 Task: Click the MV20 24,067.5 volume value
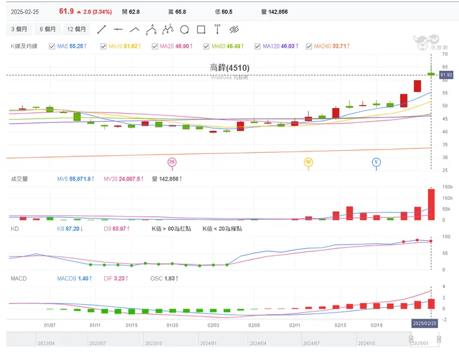coord(123,179)
